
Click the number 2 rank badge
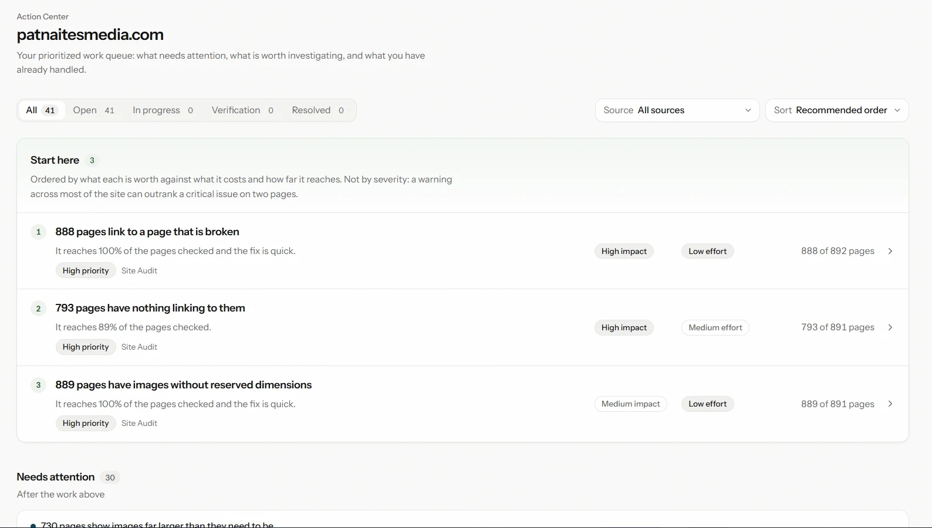(38, 308)
